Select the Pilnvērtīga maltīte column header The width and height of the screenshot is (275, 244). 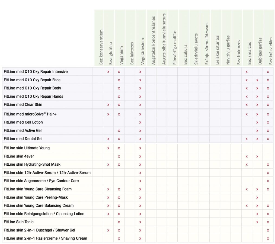point(174,48)
